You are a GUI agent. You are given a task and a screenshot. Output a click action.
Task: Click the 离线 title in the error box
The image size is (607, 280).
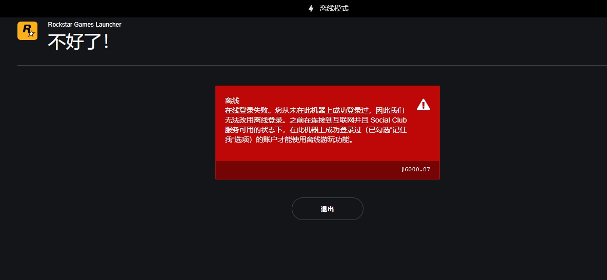(232, 101)
